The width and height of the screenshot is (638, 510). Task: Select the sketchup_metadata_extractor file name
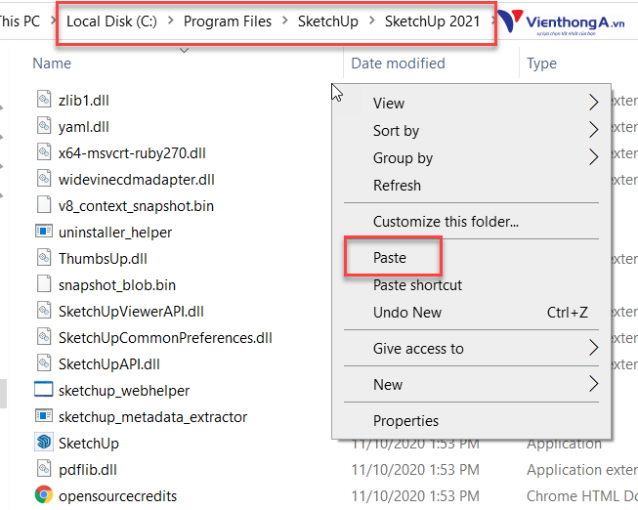(152, 417)
